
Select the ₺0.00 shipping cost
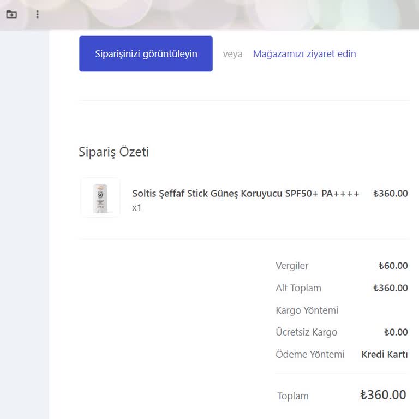tap(396, 332)
